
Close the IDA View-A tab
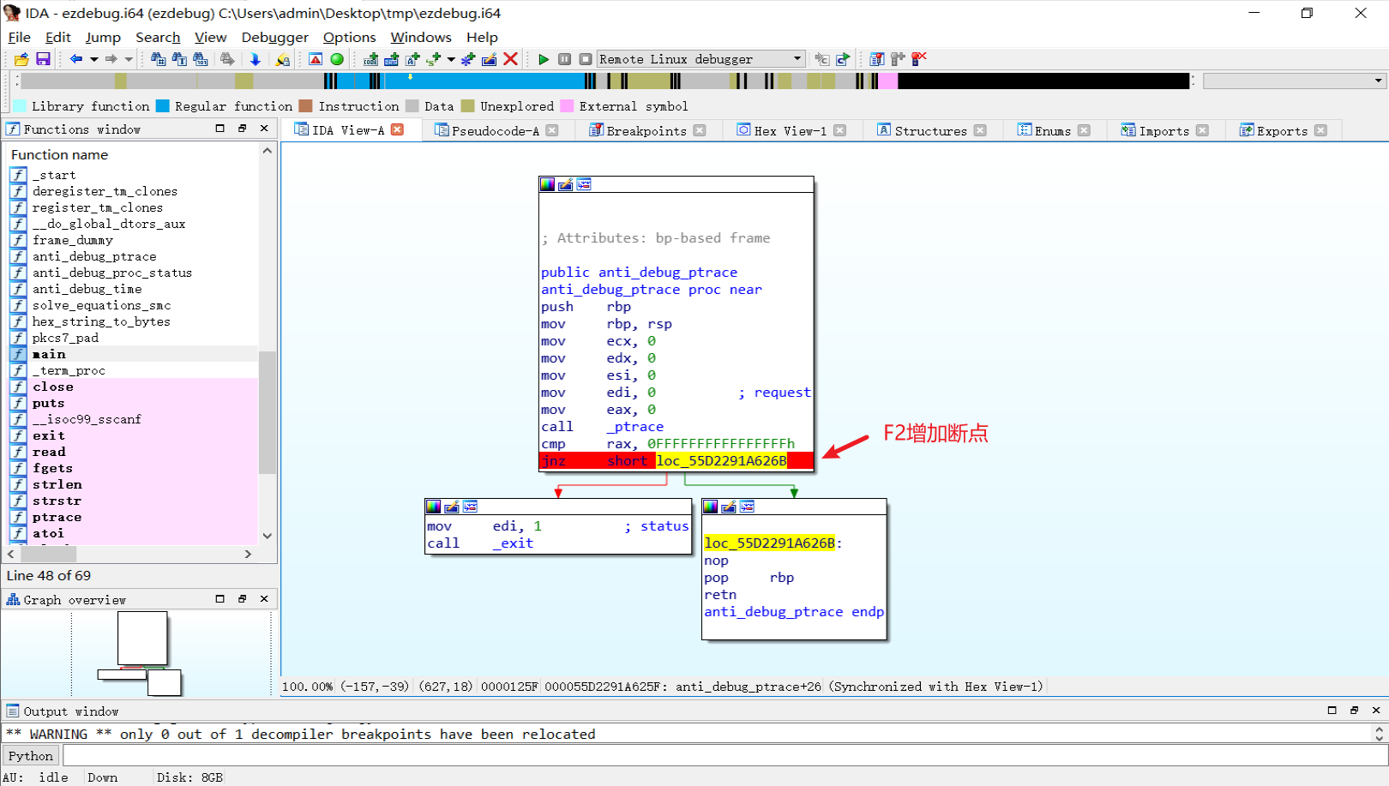click(397, 129)
